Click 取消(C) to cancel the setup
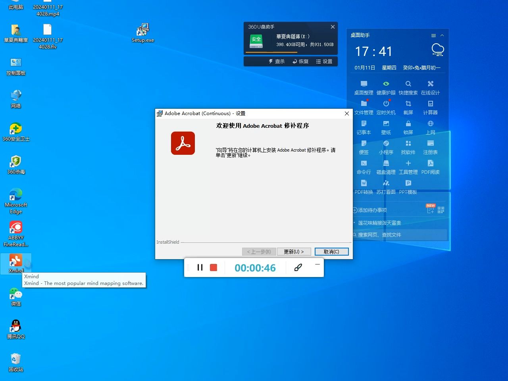This screenshot has height=381, width=508. pyautogui.click(x=331, y=252)
